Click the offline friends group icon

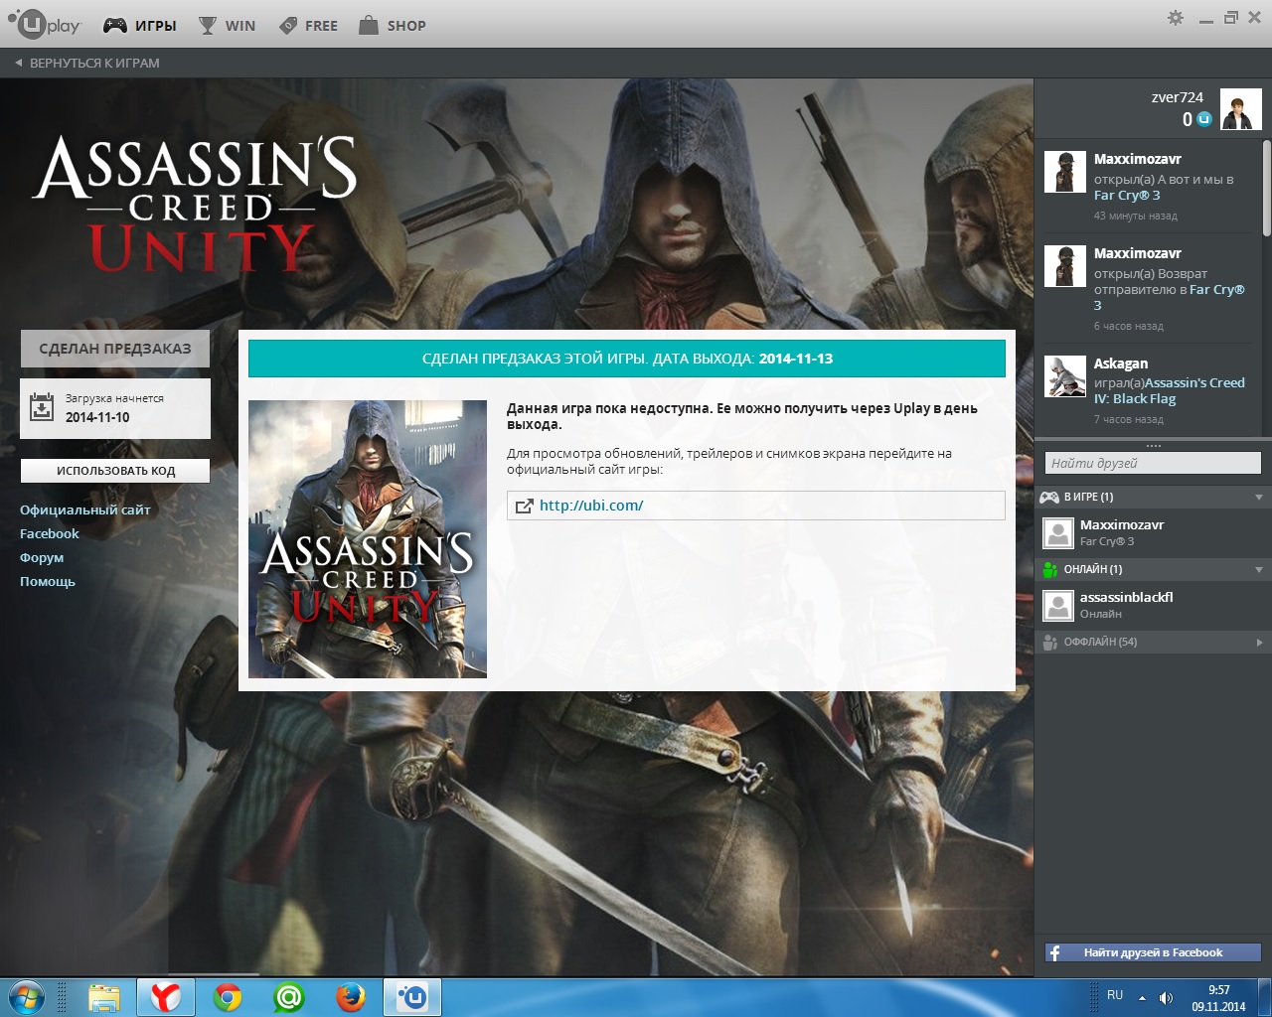coord(1049,642)
